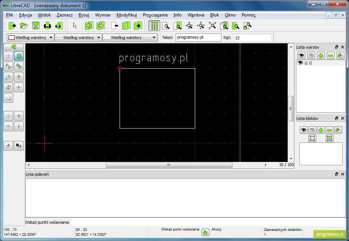Viewport: 349px width, 241px height.
Task: Go back using the green double-arrow button
Action: [x=14, y=47]
